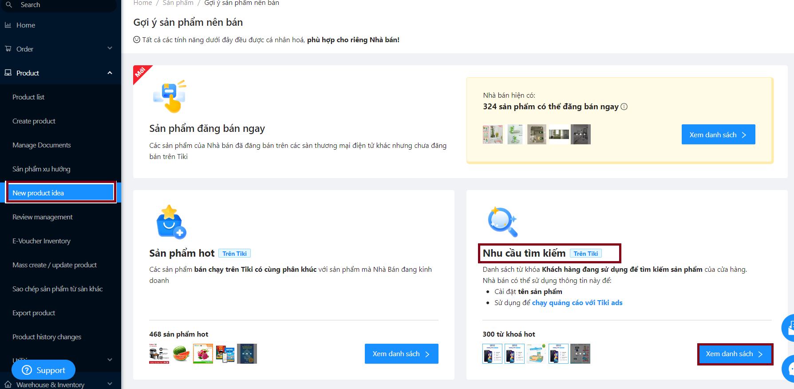Select Review management in sidebar

click(43, 217)
